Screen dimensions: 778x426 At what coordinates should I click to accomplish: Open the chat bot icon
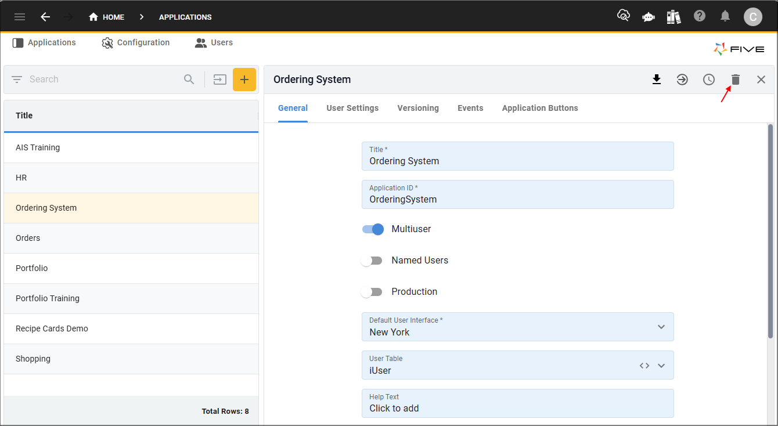(x=649, y=17)
